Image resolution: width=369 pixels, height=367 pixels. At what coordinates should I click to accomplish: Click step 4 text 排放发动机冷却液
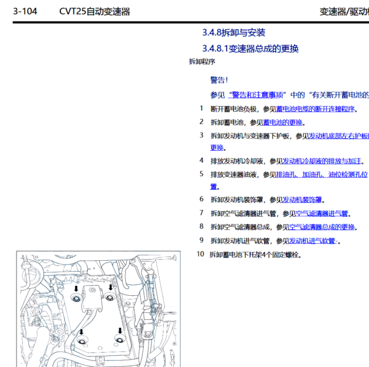[237, 161]
